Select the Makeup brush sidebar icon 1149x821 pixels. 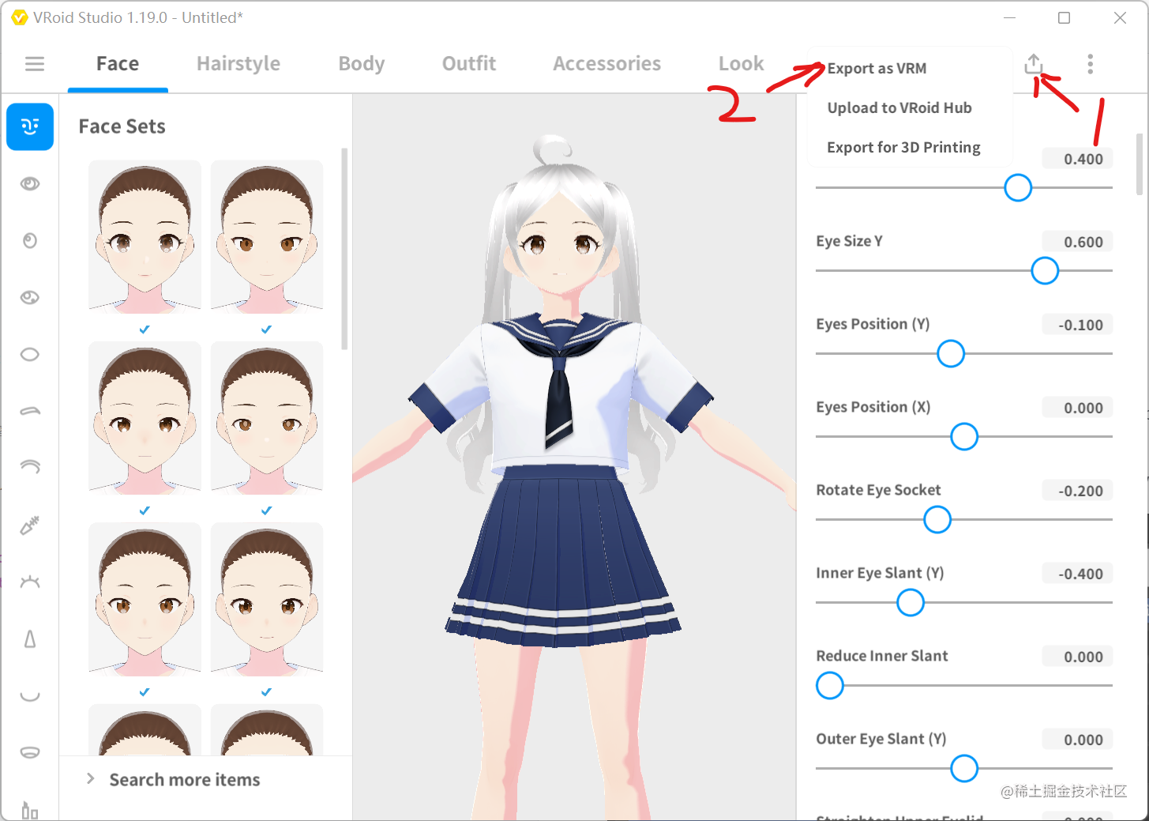click(x=30, y=525)
